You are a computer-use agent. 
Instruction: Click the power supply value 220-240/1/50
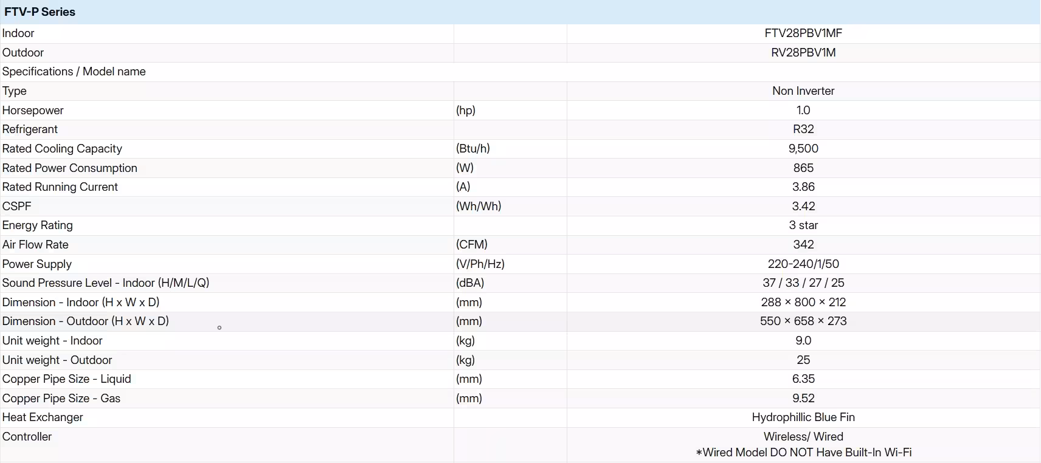coord(803,264)
